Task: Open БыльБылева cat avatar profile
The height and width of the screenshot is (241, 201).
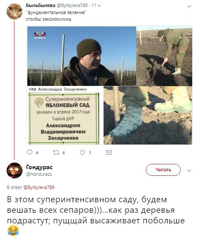Action: coord(15,11)
